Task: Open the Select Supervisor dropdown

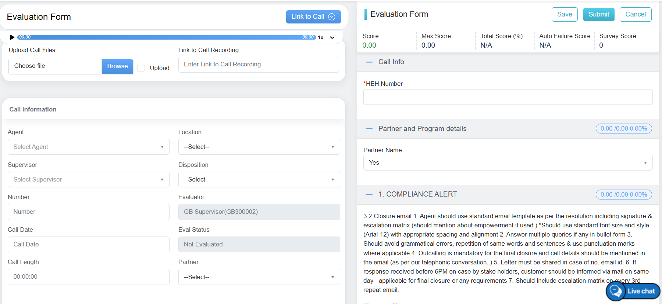Action: pyautogui.click(x=88, y=180)
